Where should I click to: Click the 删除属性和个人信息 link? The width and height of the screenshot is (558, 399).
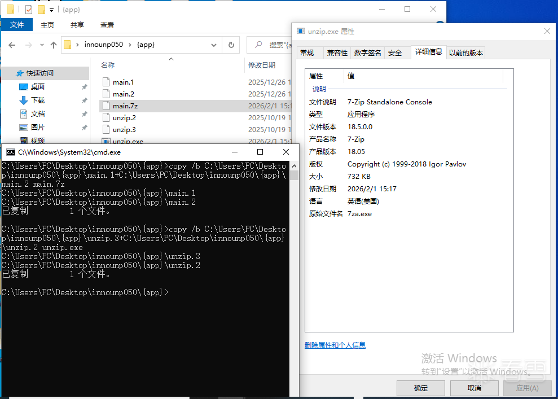click(x=335, y=345)
